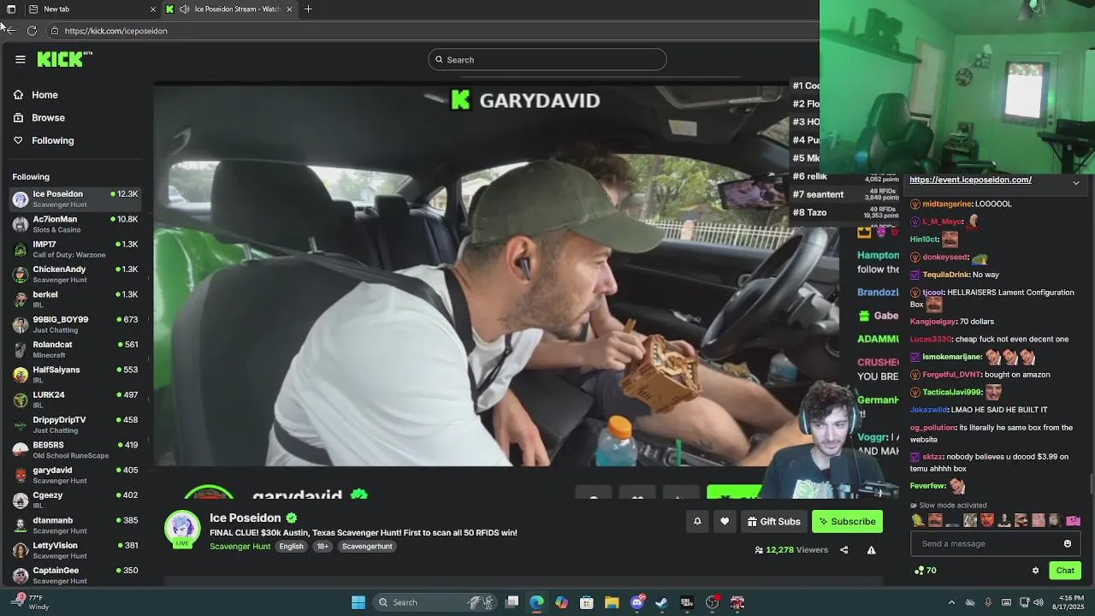Go to Home in sidebar
The image size is (1095, 616).
tap(44, 95)
